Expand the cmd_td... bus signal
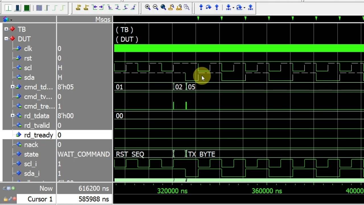Viewport: 364px width, 205px height. [x=13, y=87]
